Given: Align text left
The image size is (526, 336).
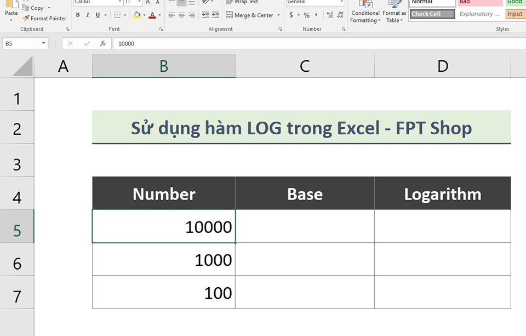Looking at the screenshot, I should (171, 15).
